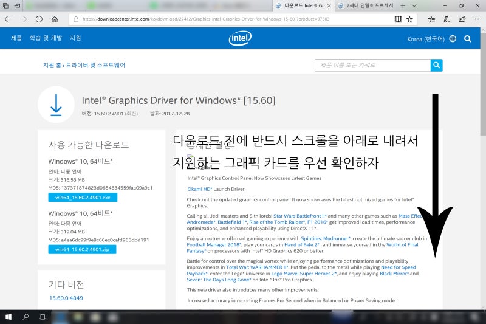Reload the Intel download page
Screen dimensions: 486x324
(x=39, y=19)
